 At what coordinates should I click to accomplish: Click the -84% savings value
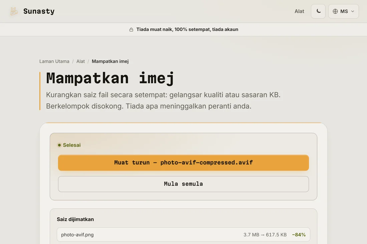click(x=299, y=235)
